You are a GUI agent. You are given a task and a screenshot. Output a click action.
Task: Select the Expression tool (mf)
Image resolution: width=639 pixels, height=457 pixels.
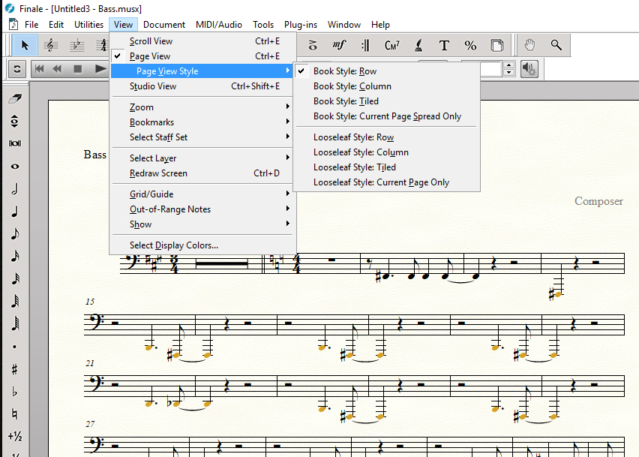(339, 45)
